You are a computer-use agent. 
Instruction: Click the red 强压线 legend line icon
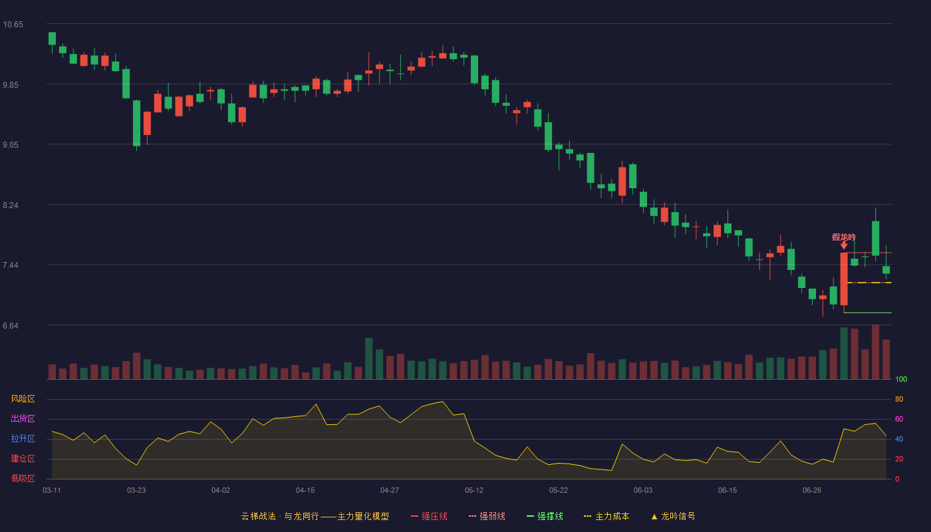(414, 516)
